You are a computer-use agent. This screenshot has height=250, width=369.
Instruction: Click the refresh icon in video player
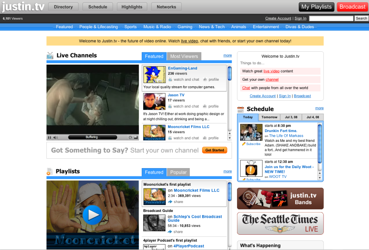click(x=130, y=138)
